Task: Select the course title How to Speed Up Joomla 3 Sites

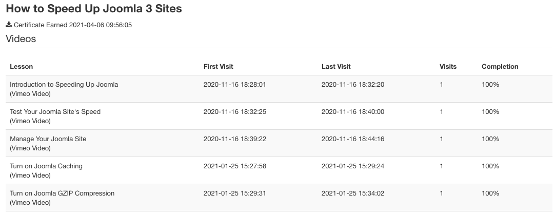Action: 94,9
